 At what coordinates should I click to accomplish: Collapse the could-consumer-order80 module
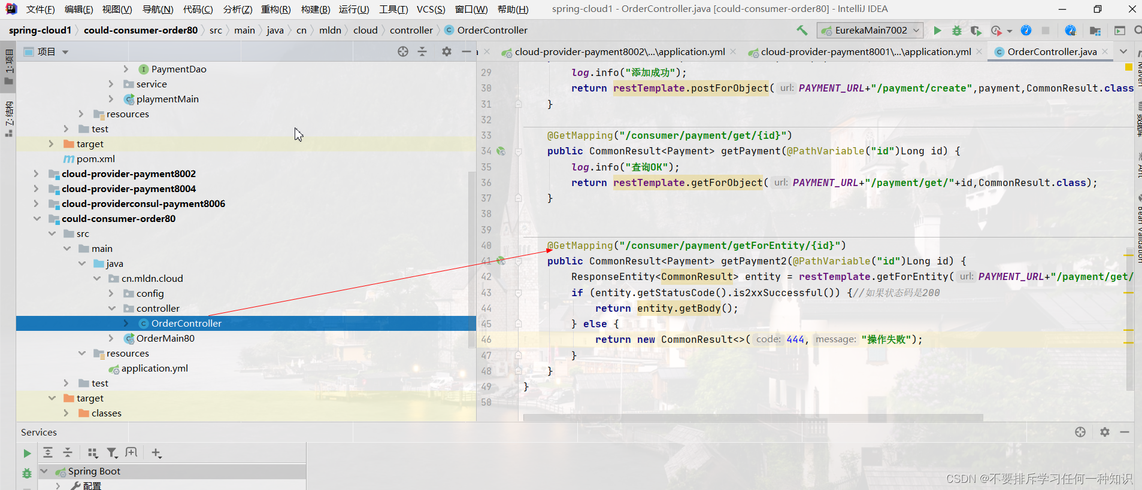[37, 218]
